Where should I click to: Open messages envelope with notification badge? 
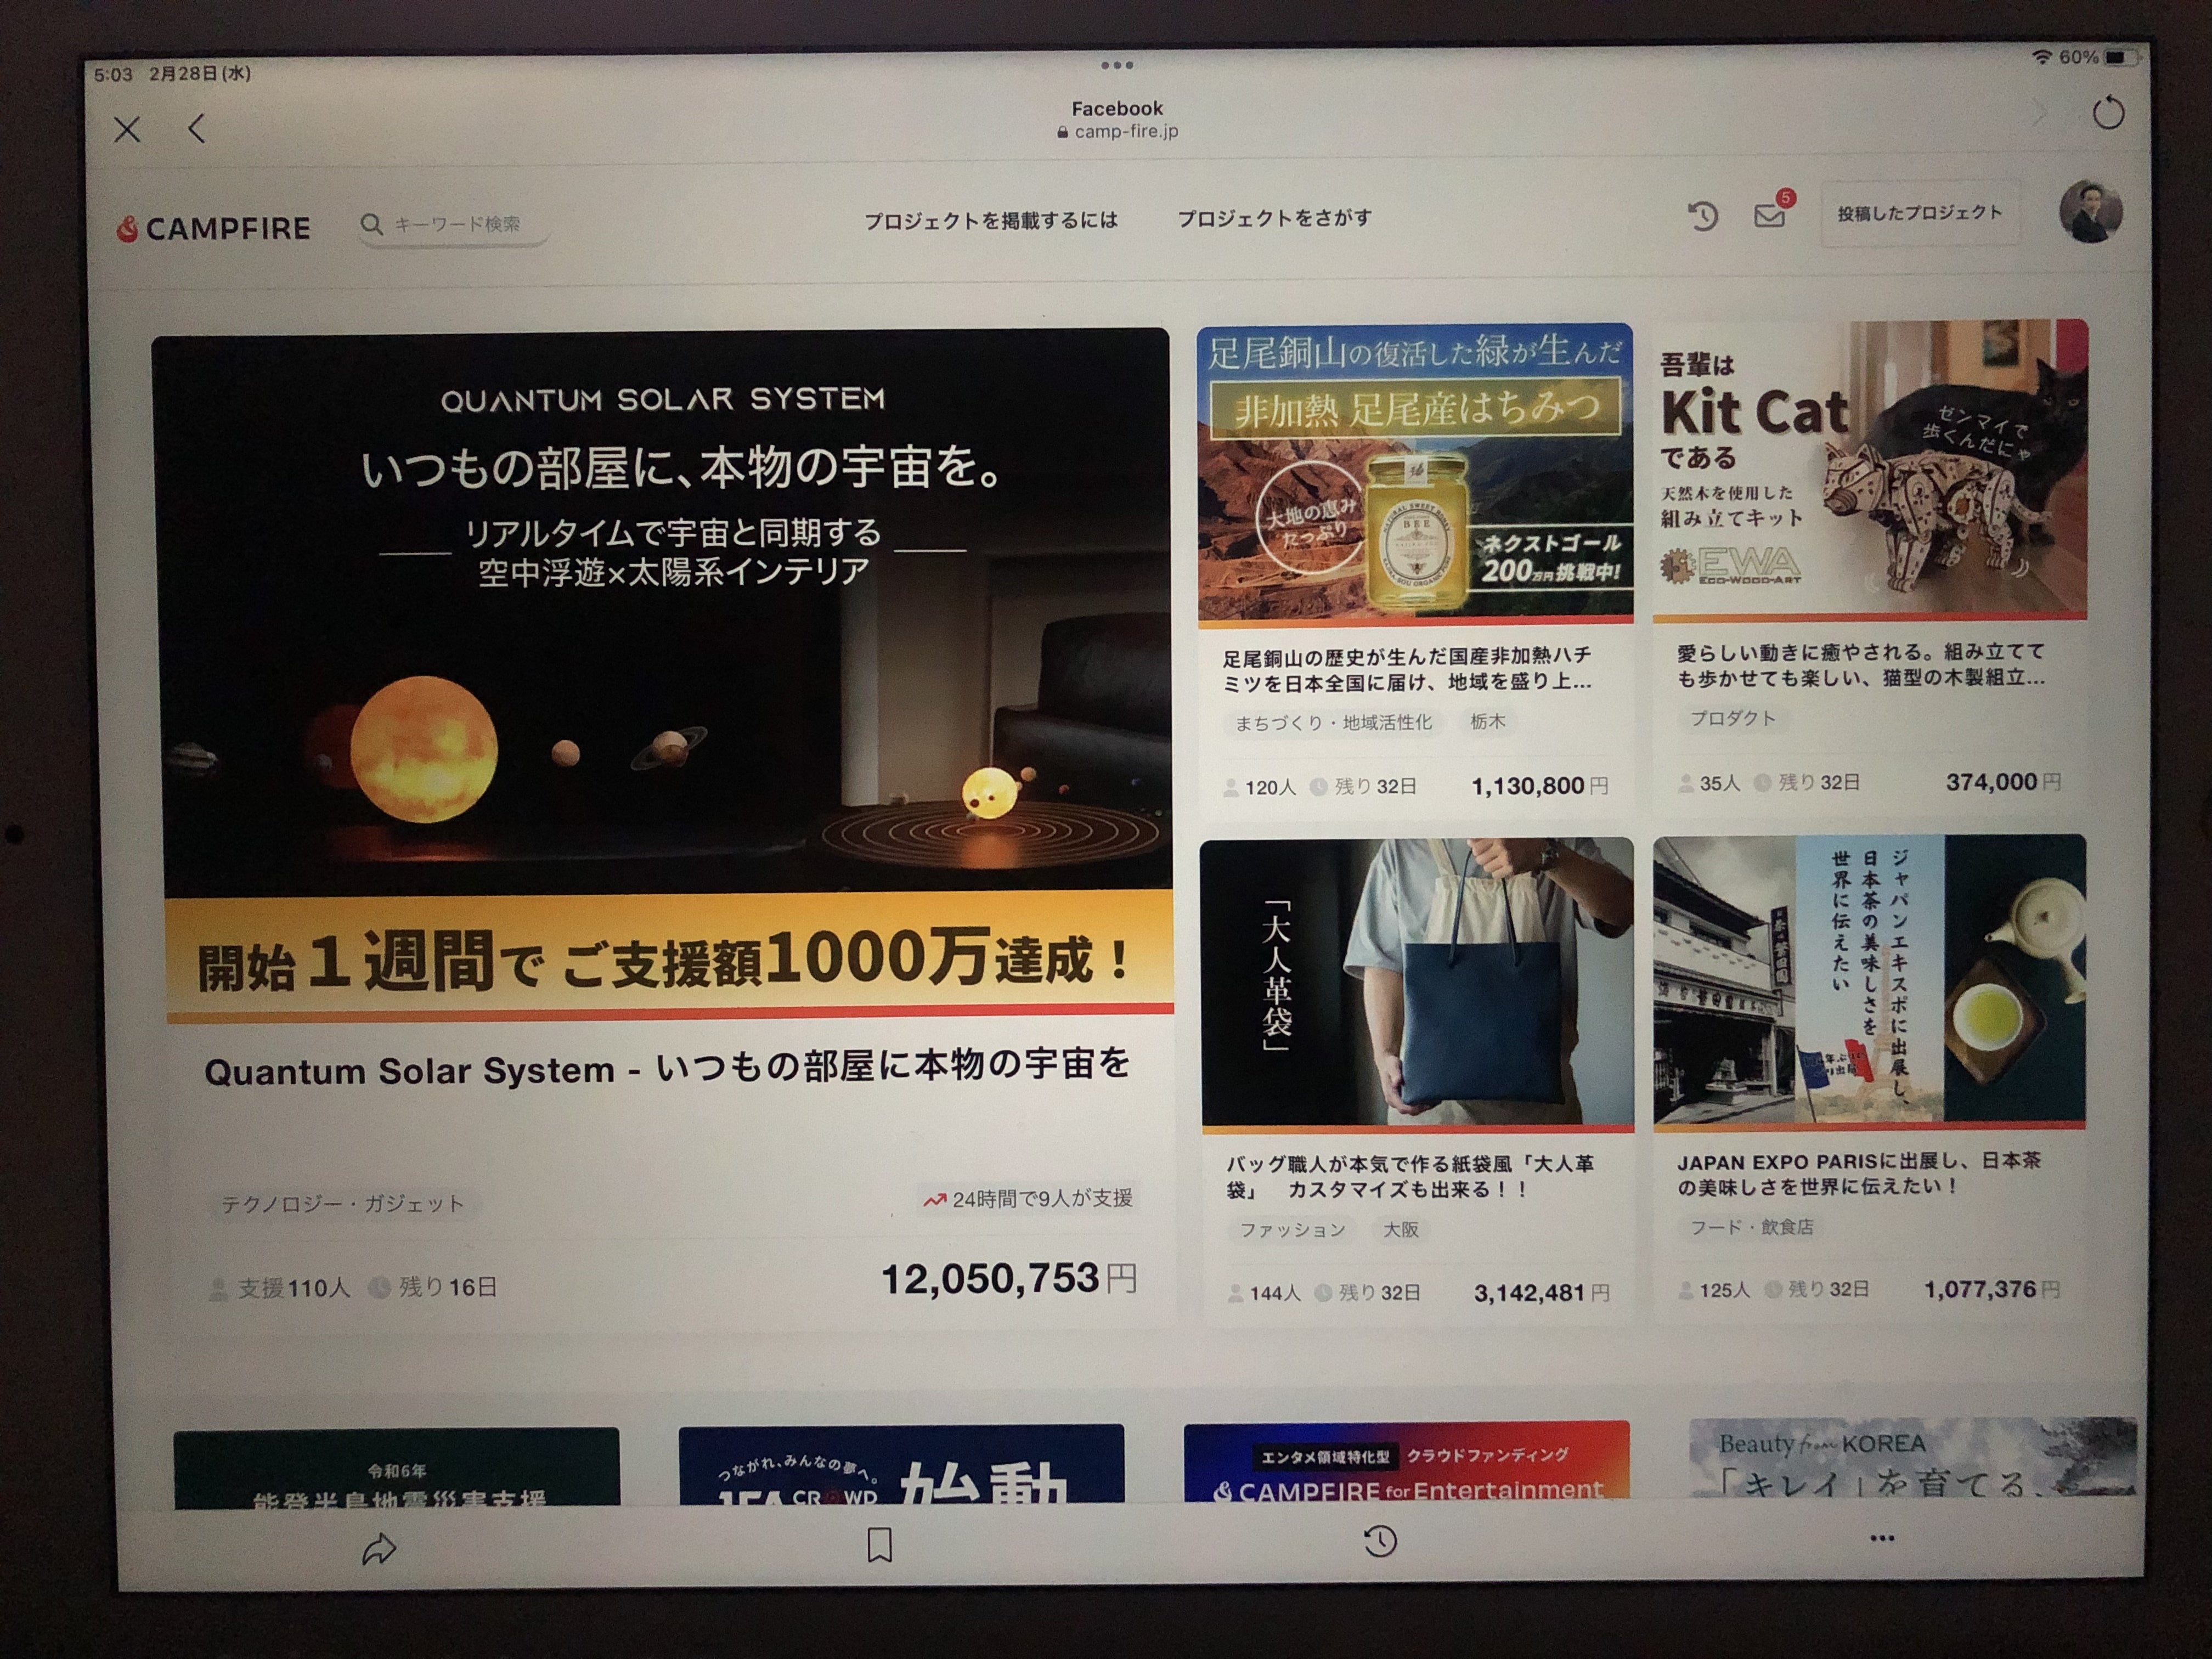[1769, 215]
